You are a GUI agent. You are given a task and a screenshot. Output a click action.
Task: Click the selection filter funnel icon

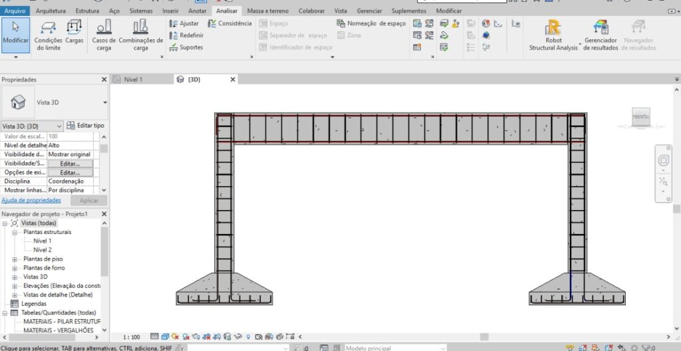click(x=646, y=348)
